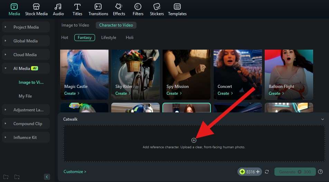Expand Cloud Media tree item
This screenshot has width=329, height=182.
tap(6, 54)
